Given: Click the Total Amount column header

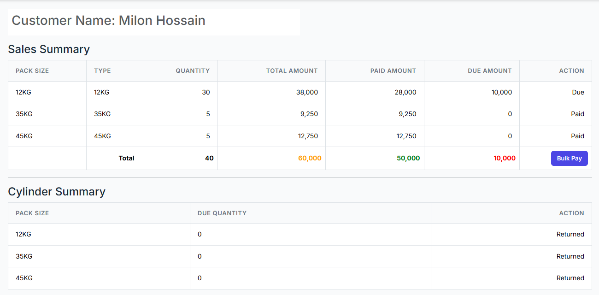Looking at the screenshot, I should click(292, 71).
